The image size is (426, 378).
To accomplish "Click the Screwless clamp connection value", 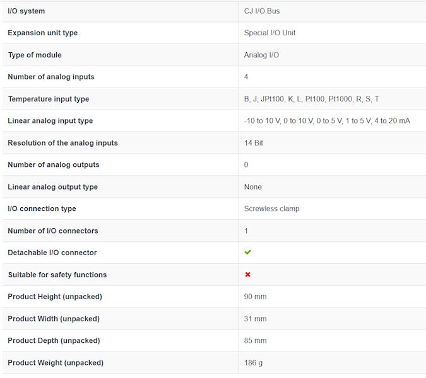I will [x=271, y=209].
